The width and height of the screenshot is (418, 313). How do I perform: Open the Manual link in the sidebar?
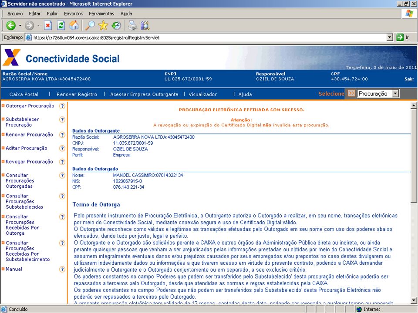tap(14, 269)
